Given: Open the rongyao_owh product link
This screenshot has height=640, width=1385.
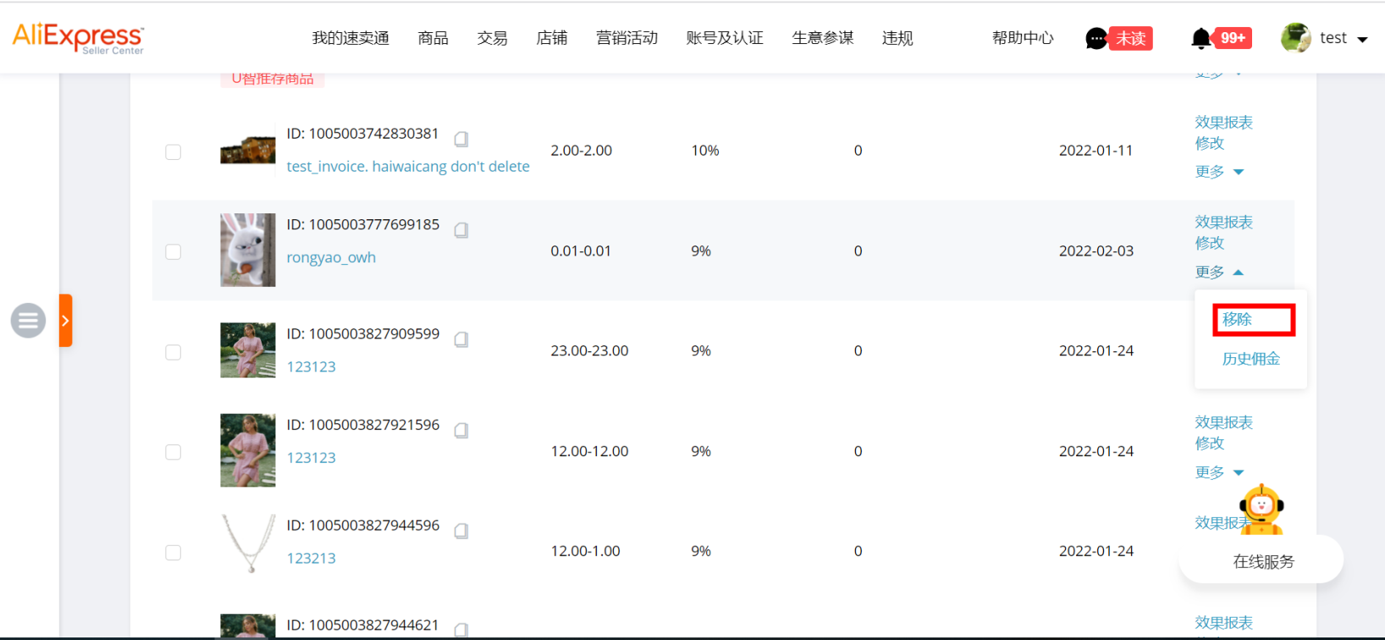Looking at the screenshot, I should pos(331,257).
